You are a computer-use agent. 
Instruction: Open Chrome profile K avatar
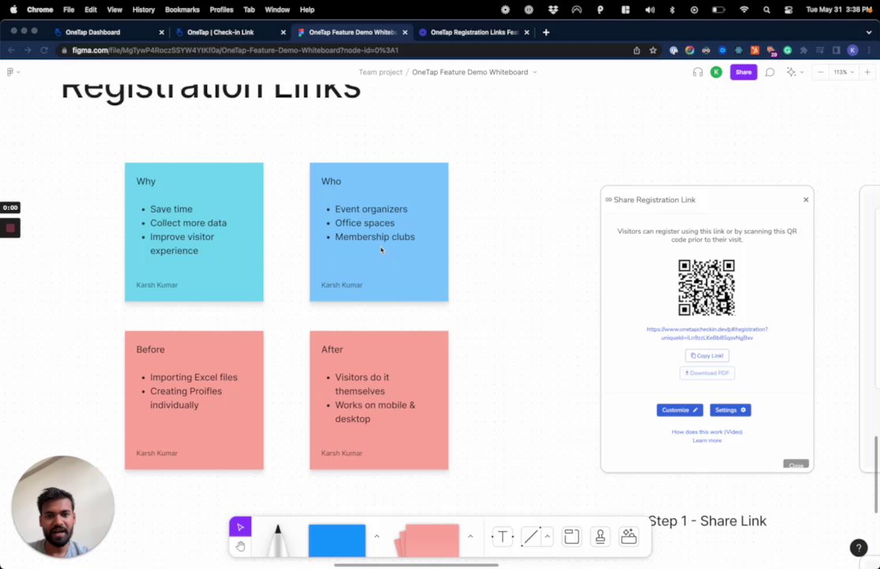click(x=852, y=50)
